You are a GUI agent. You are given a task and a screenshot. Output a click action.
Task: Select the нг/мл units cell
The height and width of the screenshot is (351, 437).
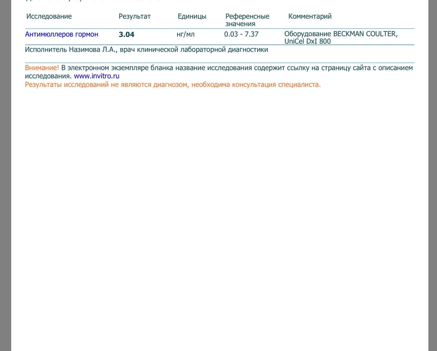tap(186, 34)
